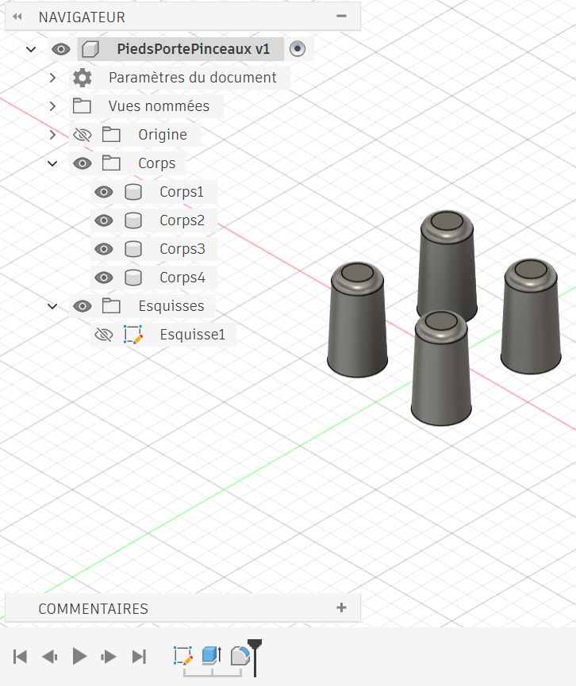Click the Vues nommées folder icon

click(x=82, y=106)
